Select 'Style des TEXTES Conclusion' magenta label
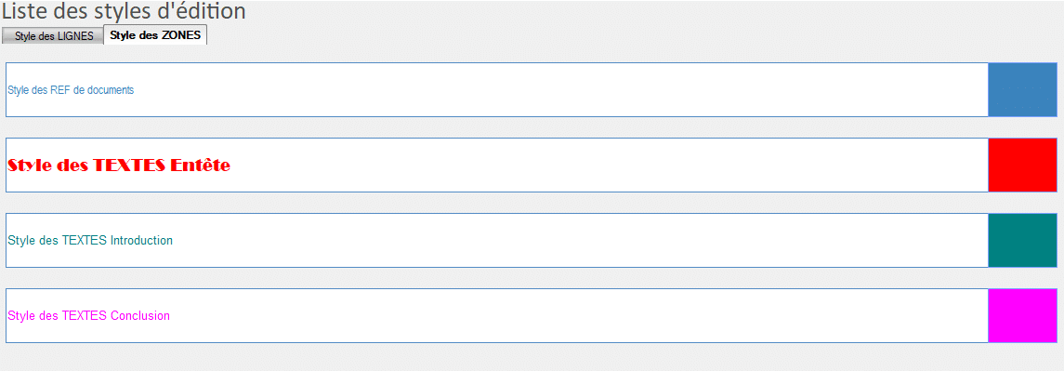 [x=89, y=316]
